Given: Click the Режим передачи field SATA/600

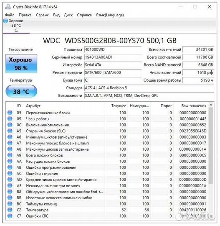Looking at the screenshot, I should tap(113, 72).
